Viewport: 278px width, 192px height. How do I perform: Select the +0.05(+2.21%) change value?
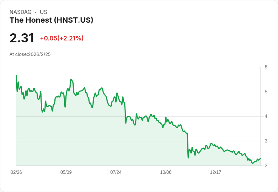tap(62, 38)
